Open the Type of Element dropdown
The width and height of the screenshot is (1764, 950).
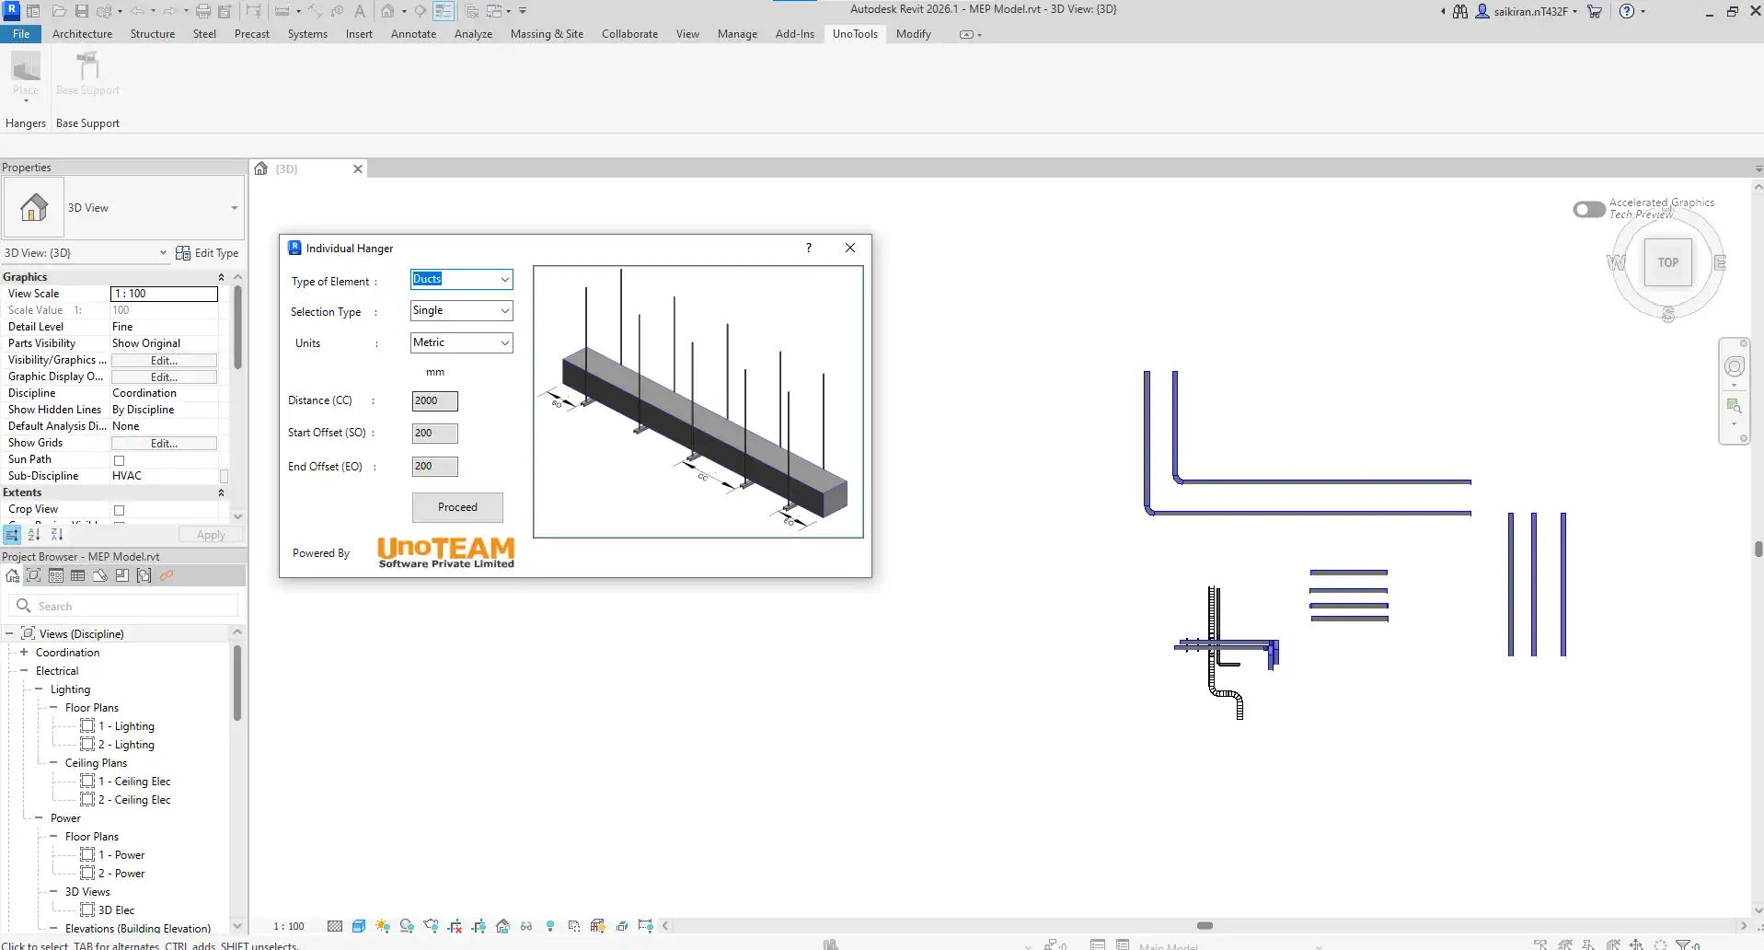pyautogui.click(x=504, y=280)
